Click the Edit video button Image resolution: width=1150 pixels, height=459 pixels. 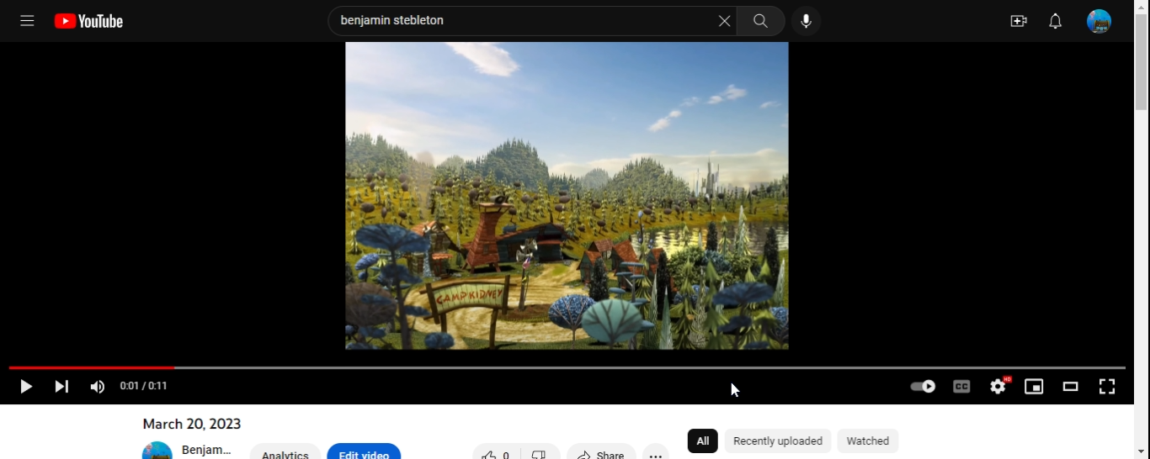364,451
